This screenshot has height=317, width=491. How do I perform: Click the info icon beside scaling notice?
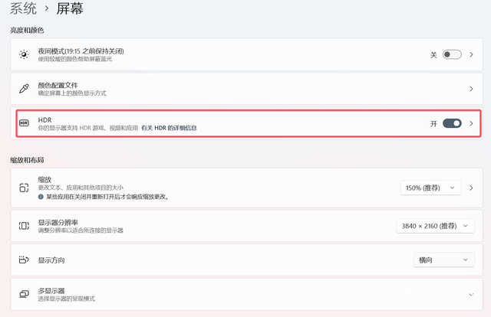point(41,197)
